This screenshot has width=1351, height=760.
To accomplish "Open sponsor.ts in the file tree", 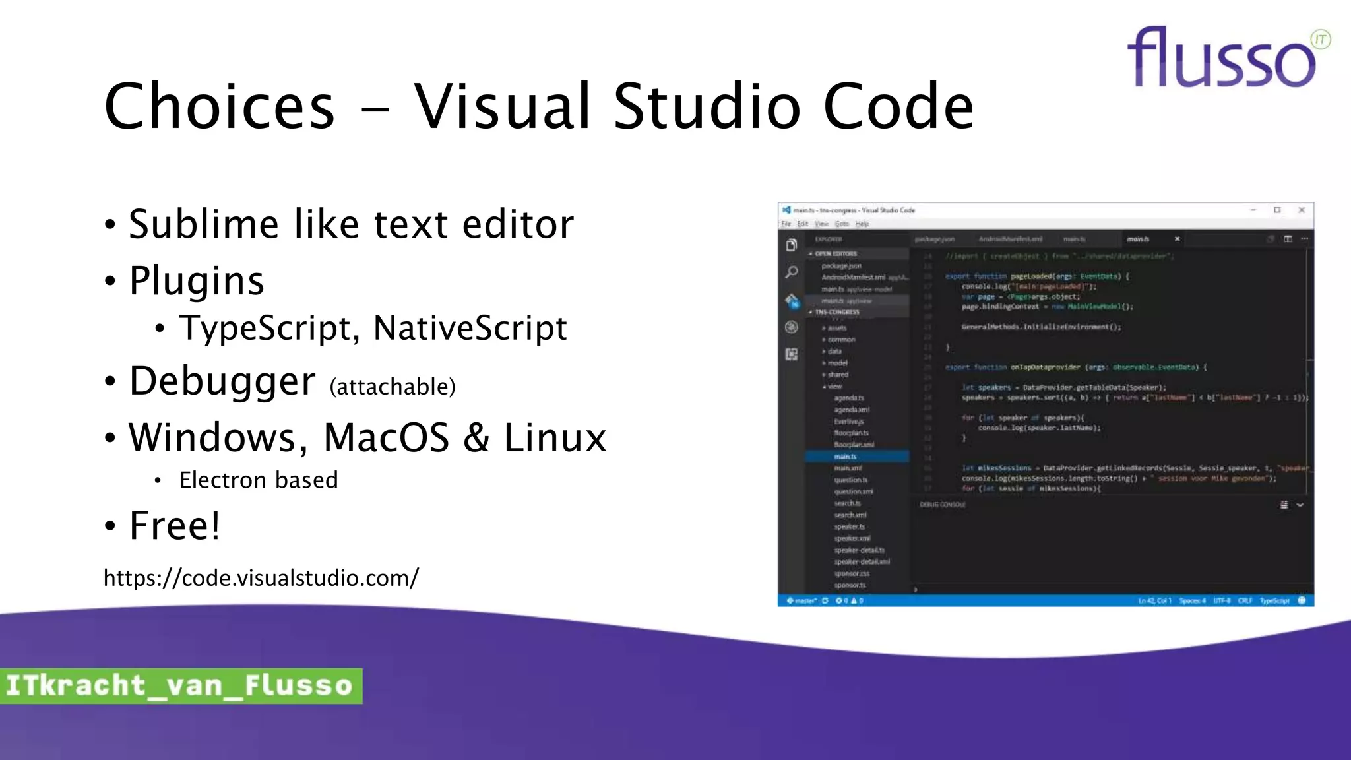I will pyautogui.click(x=850, y=585).
